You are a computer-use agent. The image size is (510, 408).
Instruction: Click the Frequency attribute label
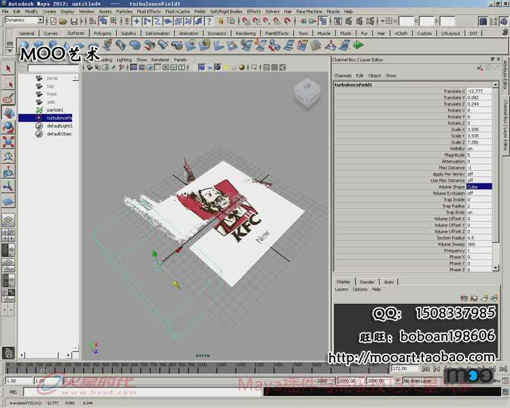[454, 251]
